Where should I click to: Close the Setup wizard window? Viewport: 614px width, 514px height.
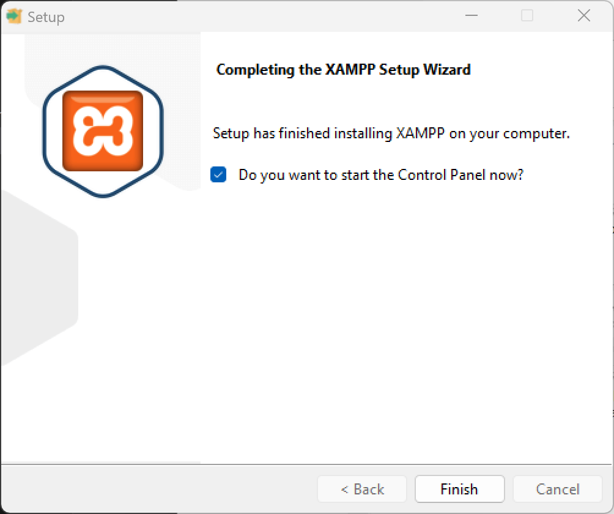click(x=584, y=16)
